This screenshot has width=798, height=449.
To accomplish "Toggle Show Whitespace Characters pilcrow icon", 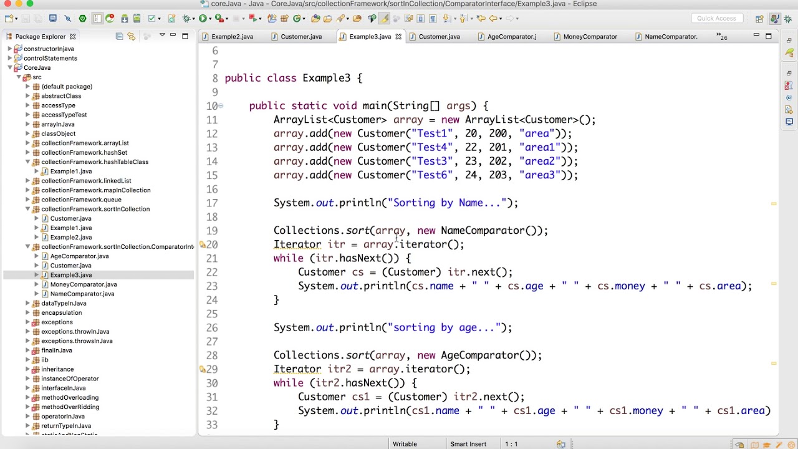I will (433, 19).
